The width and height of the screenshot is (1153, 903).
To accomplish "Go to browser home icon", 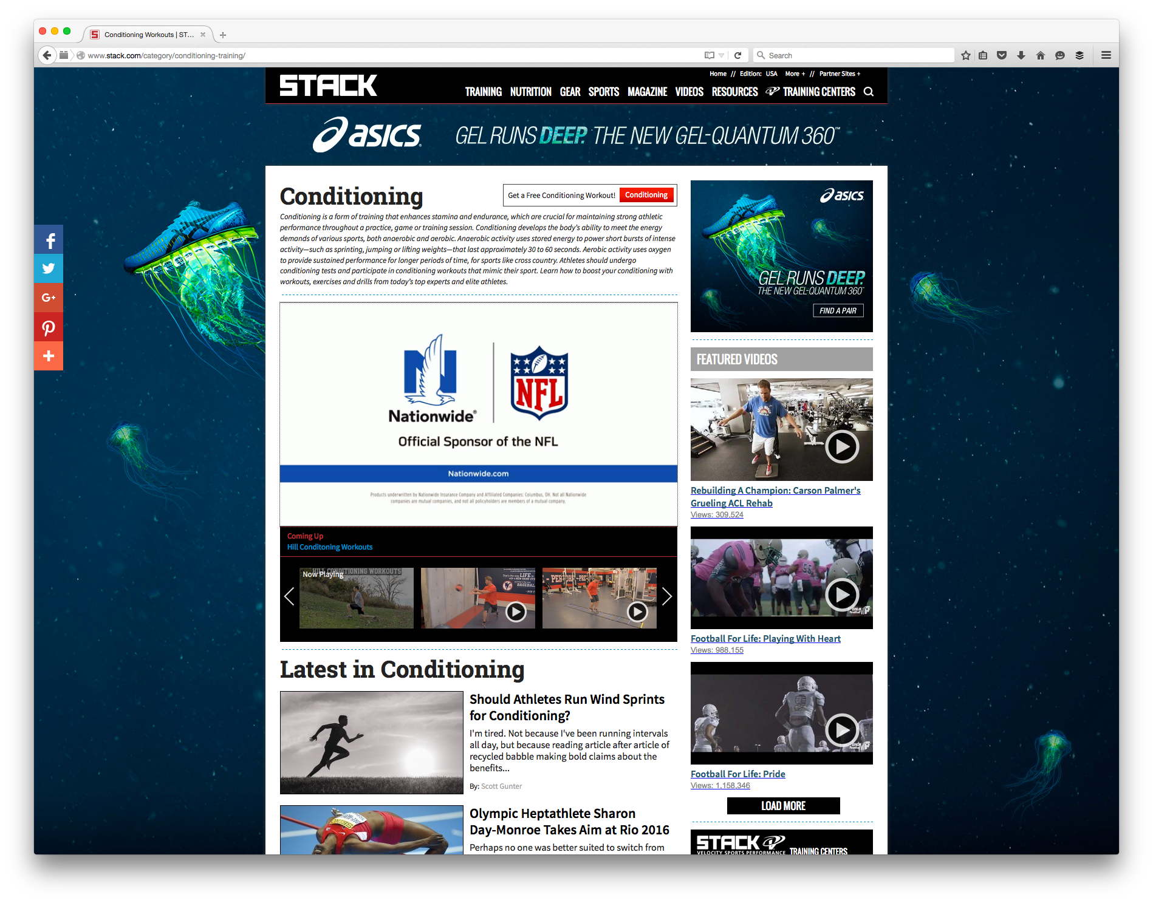I will (x=1041, y=55).
